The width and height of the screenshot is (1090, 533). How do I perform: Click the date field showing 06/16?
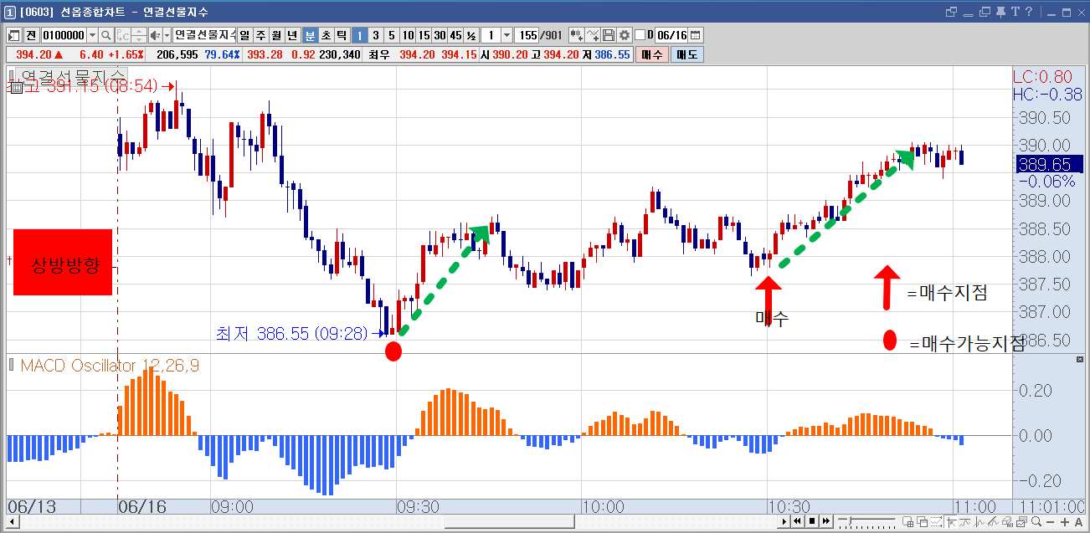671,35
